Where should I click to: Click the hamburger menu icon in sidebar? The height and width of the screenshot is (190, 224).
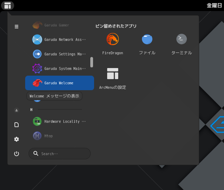pos(17,27)
